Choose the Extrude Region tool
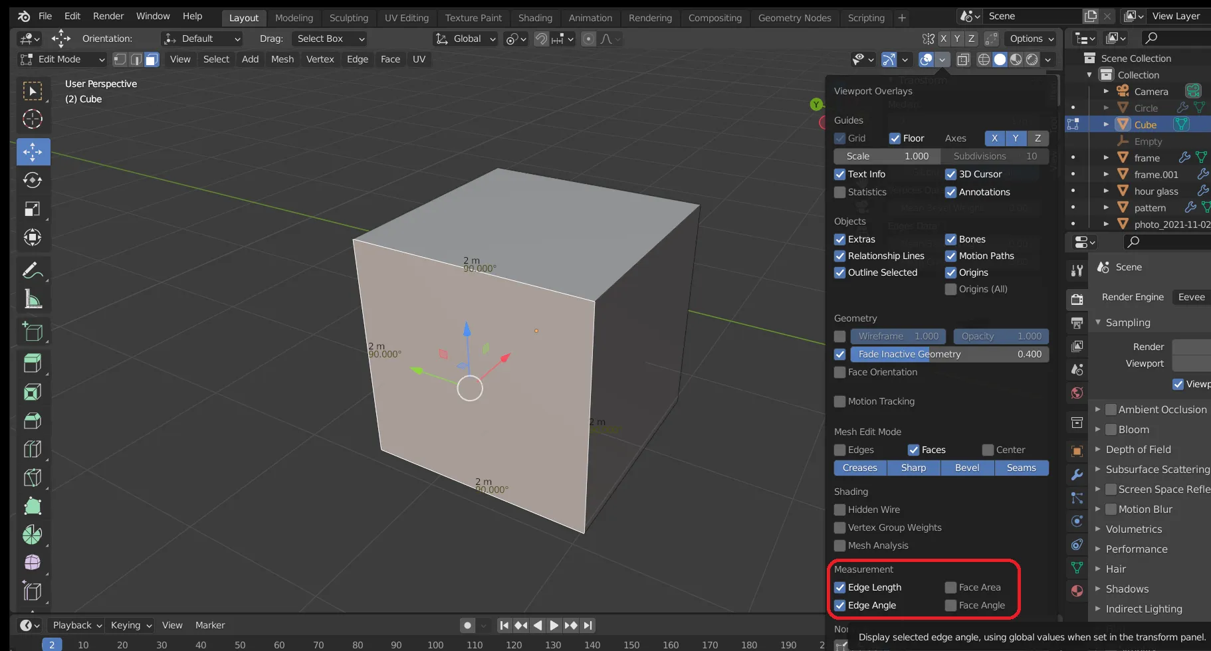The image size is (1211, 651). coord(33,363)
